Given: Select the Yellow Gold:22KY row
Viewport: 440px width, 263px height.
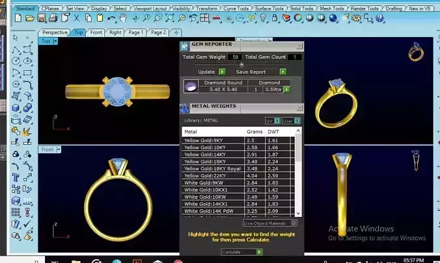Looking at the screenshot, I should click(238, 176).
